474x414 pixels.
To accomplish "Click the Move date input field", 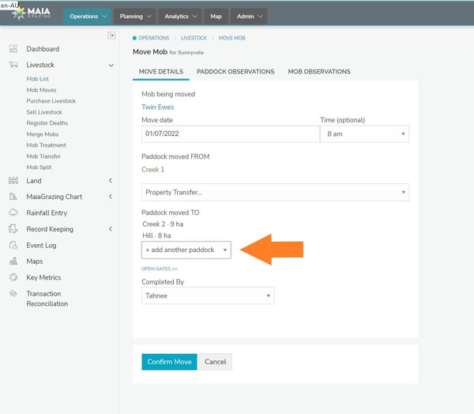I will coord(229,135).
